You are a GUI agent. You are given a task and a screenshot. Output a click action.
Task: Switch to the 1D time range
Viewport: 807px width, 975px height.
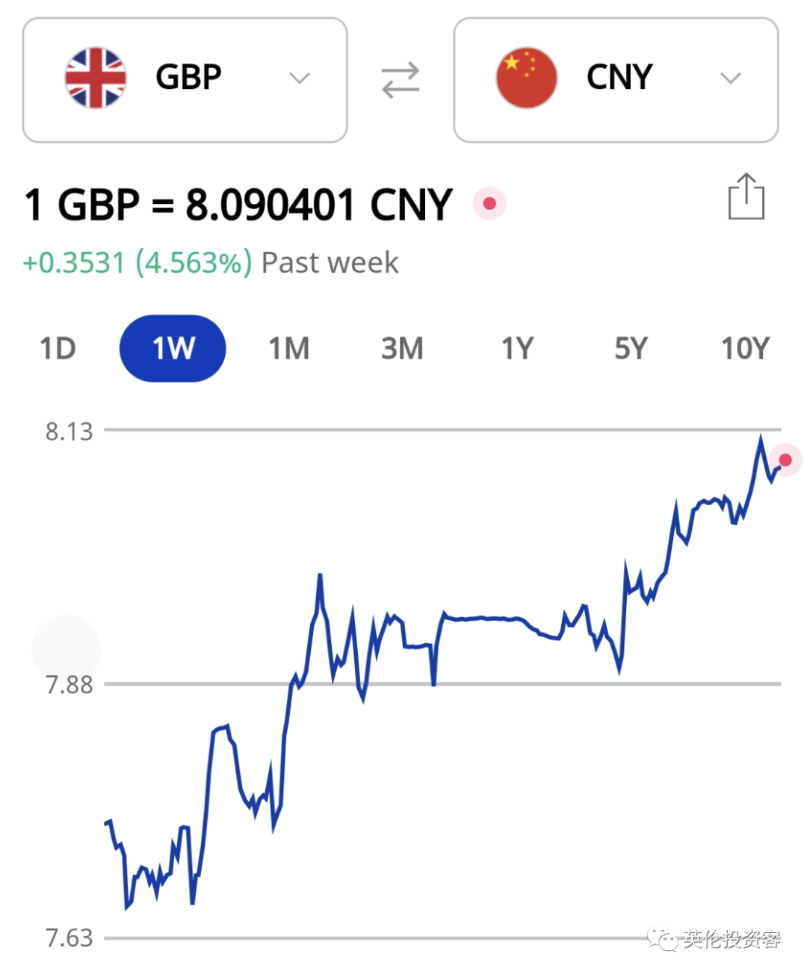(58, 348)
